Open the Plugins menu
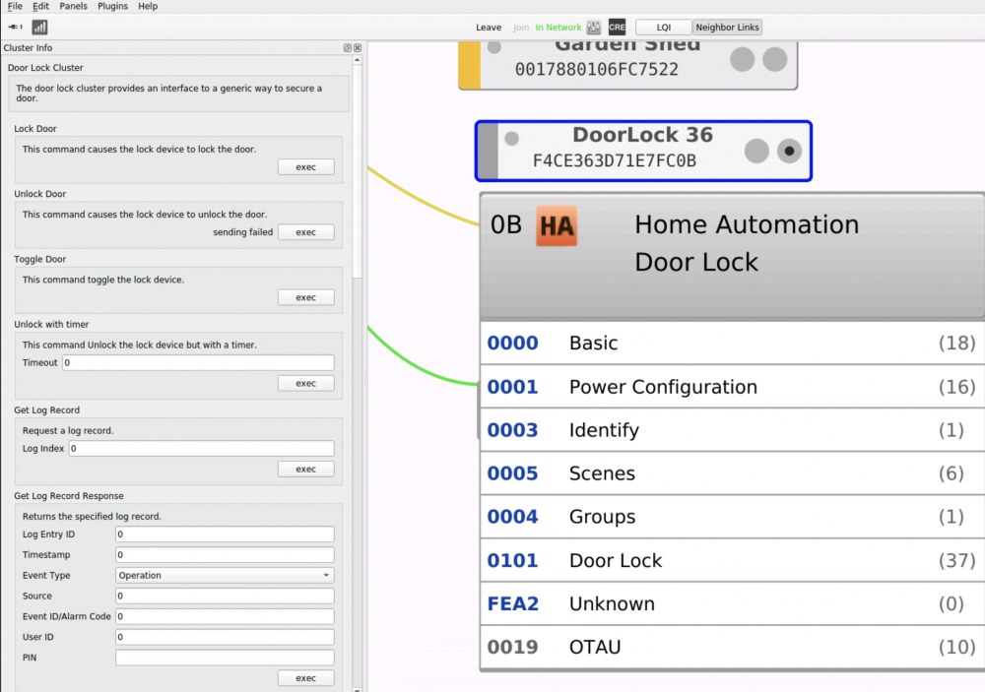 click(112, 6)
